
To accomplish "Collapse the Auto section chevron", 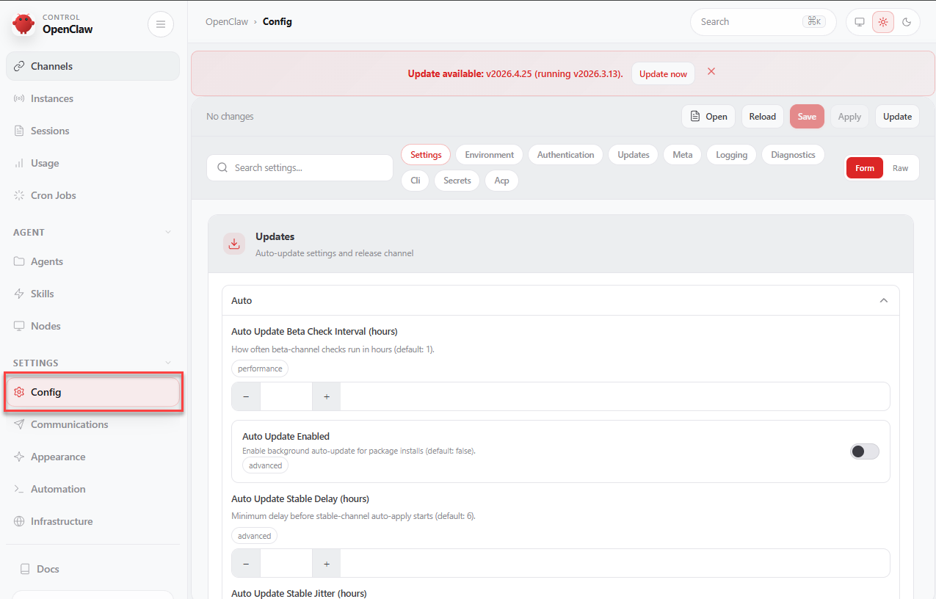I will point(884,301).
